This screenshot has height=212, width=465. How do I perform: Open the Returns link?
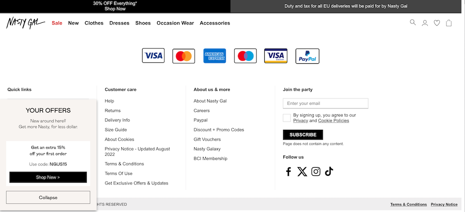tap(113, 111)
